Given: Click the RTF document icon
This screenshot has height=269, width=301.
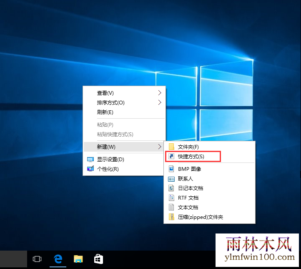Looking at the screenshot, I should click(x=171, y=198).
